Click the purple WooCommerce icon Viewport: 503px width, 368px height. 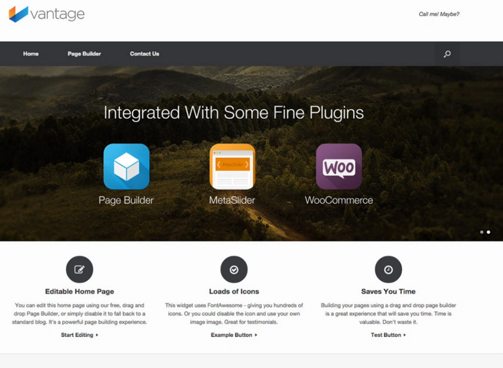[339, 167]
